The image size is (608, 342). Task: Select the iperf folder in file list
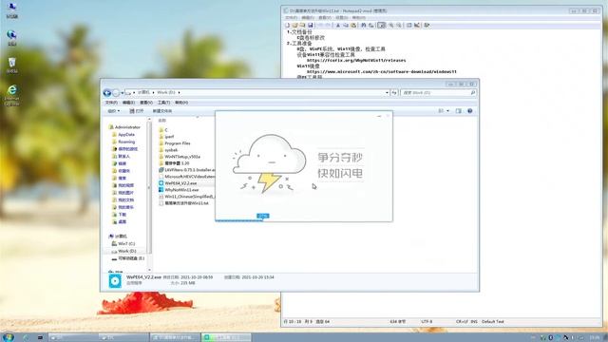pyautogui.click(x=167, y=137)
